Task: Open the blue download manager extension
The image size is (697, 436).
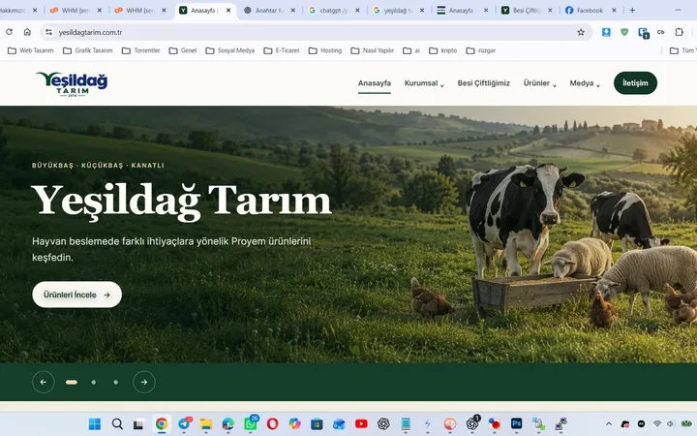Action: click(606, 32)
